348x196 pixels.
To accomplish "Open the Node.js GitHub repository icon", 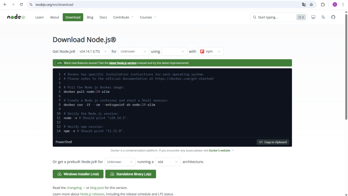I will coord(333,17).
